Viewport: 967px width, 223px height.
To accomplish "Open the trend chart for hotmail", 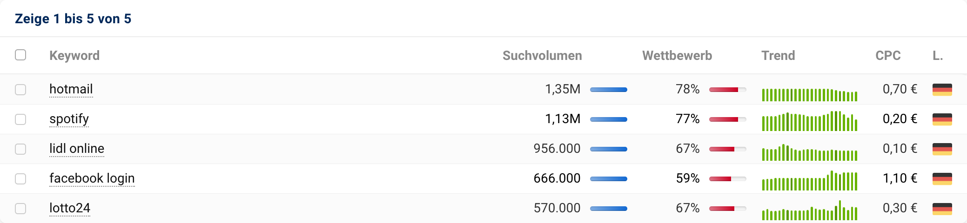I will 809,94.
